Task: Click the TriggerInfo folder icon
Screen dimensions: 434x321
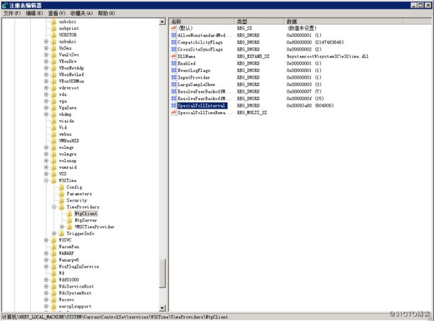Action: (61, 234)
